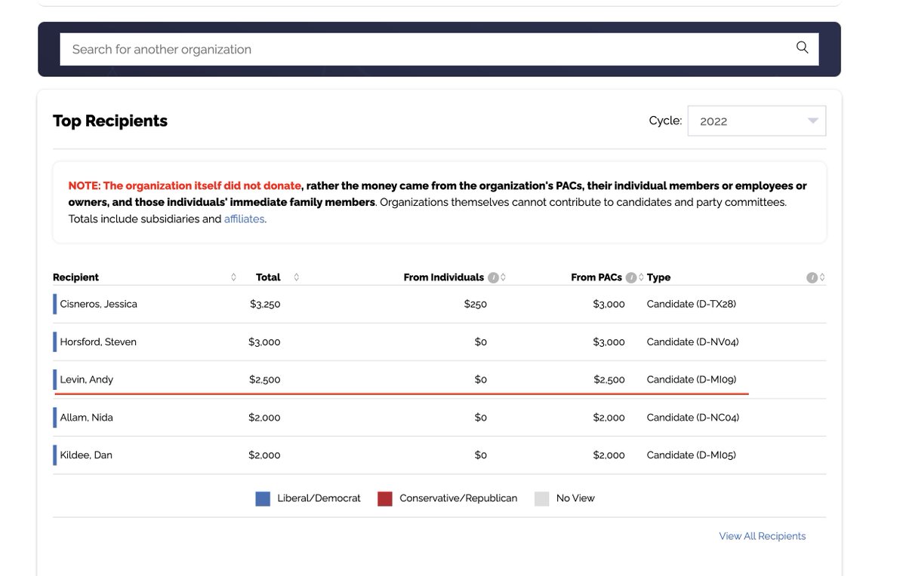This screenshot has height=576, width=906.
Task: Click 'Candidate (D-TX28)' type cell
Action: [692, 304]
